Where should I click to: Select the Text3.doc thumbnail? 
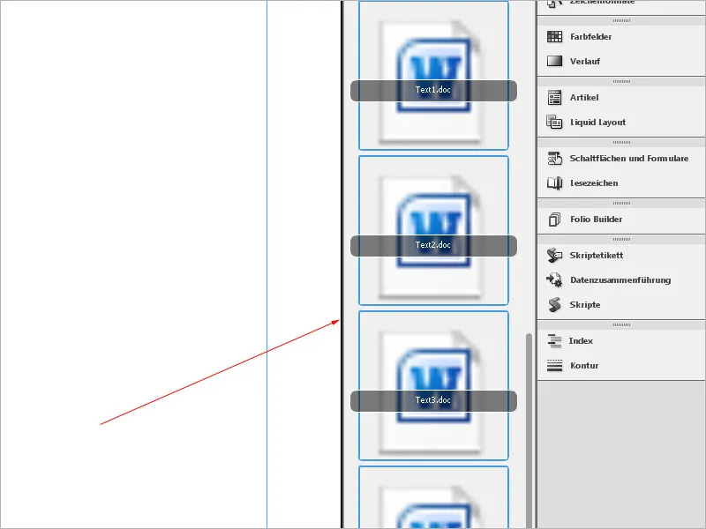[433, 385]
